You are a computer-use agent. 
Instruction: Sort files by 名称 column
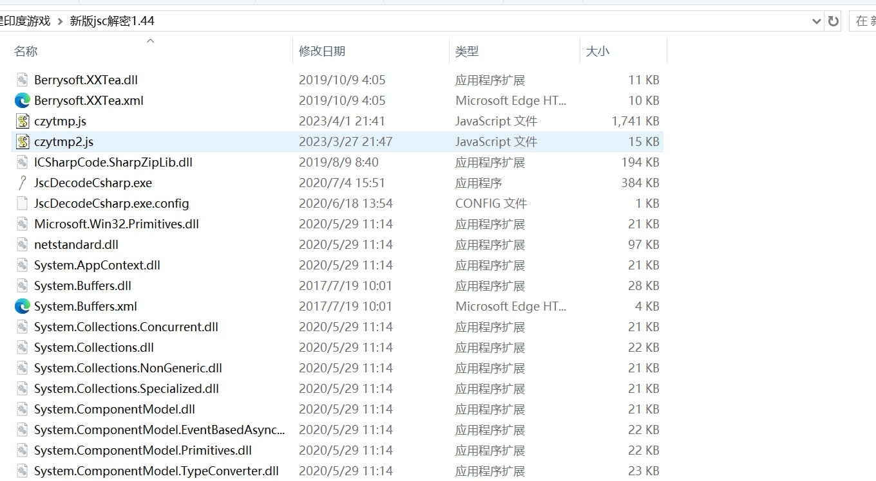(x=26, y=51)
